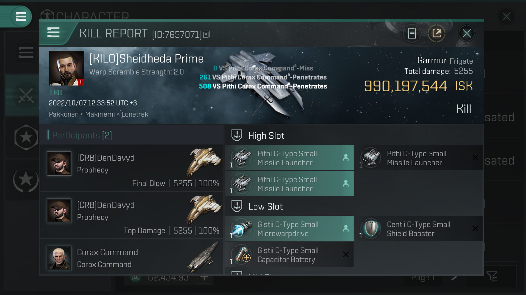Close the kill report window

467,33
